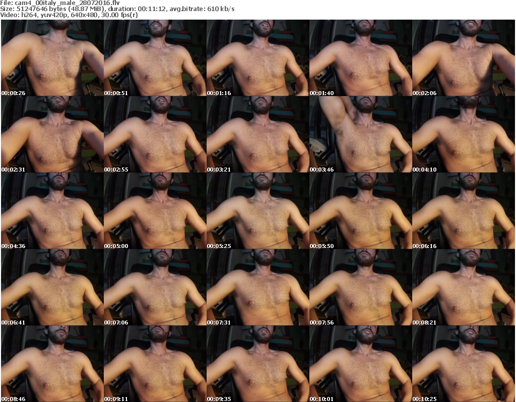Choose the frame stamped 00:06:41
This screenshot has height=402, width=516.
click(52, 287)
